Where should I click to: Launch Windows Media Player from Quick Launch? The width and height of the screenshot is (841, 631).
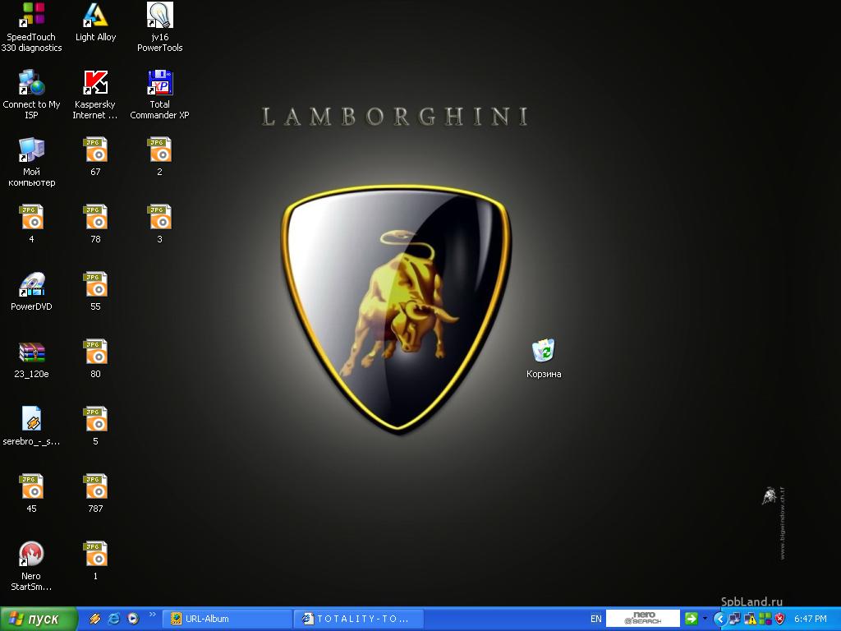click(133, 619)
